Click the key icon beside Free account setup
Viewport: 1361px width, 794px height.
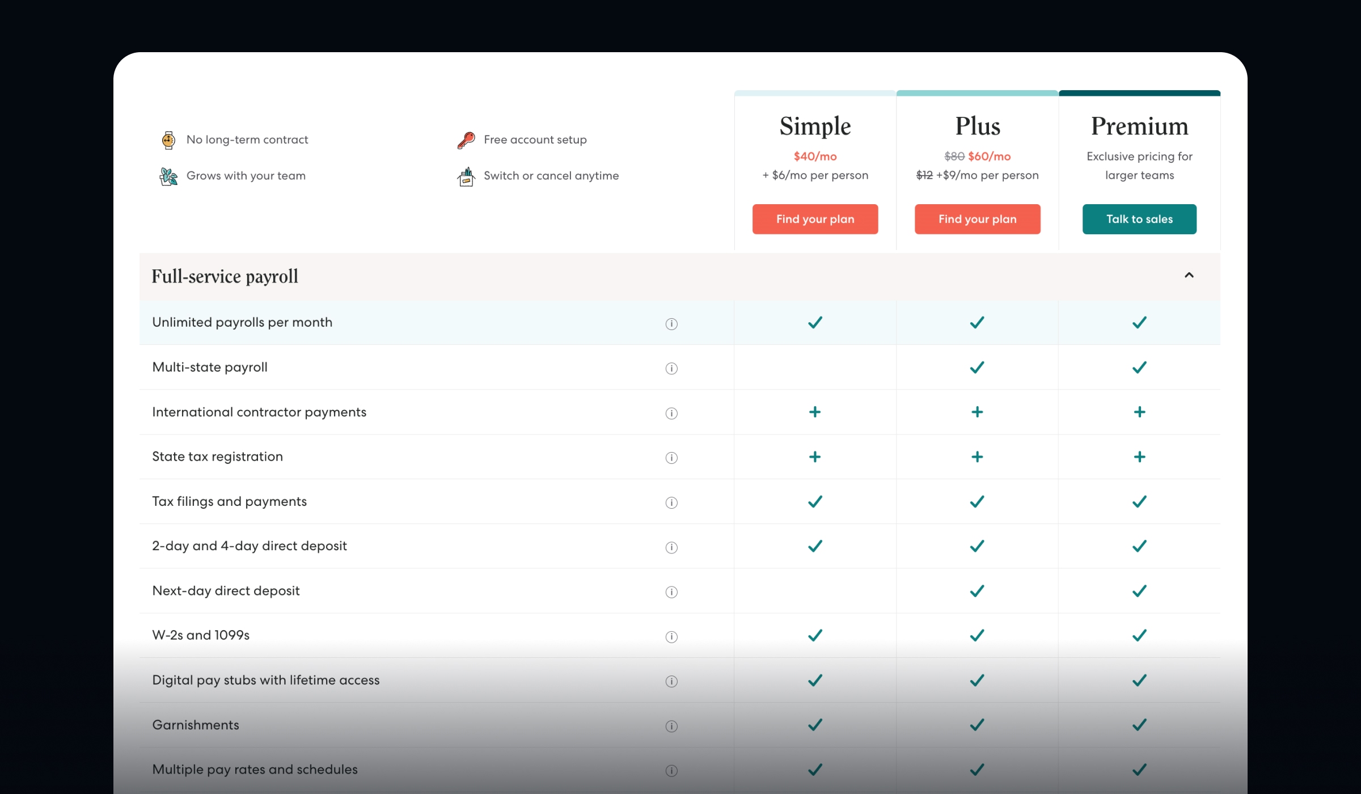[465, 140]
